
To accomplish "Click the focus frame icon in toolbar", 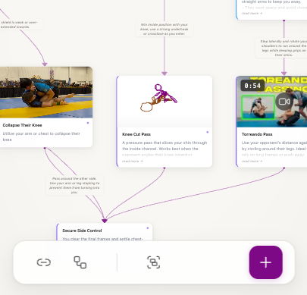I will click(154, 262).
